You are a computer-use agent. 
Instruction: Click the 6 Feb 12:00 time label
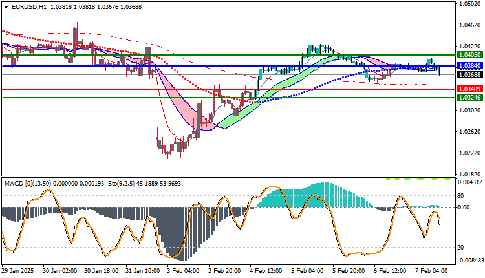(x=391, y=271)
